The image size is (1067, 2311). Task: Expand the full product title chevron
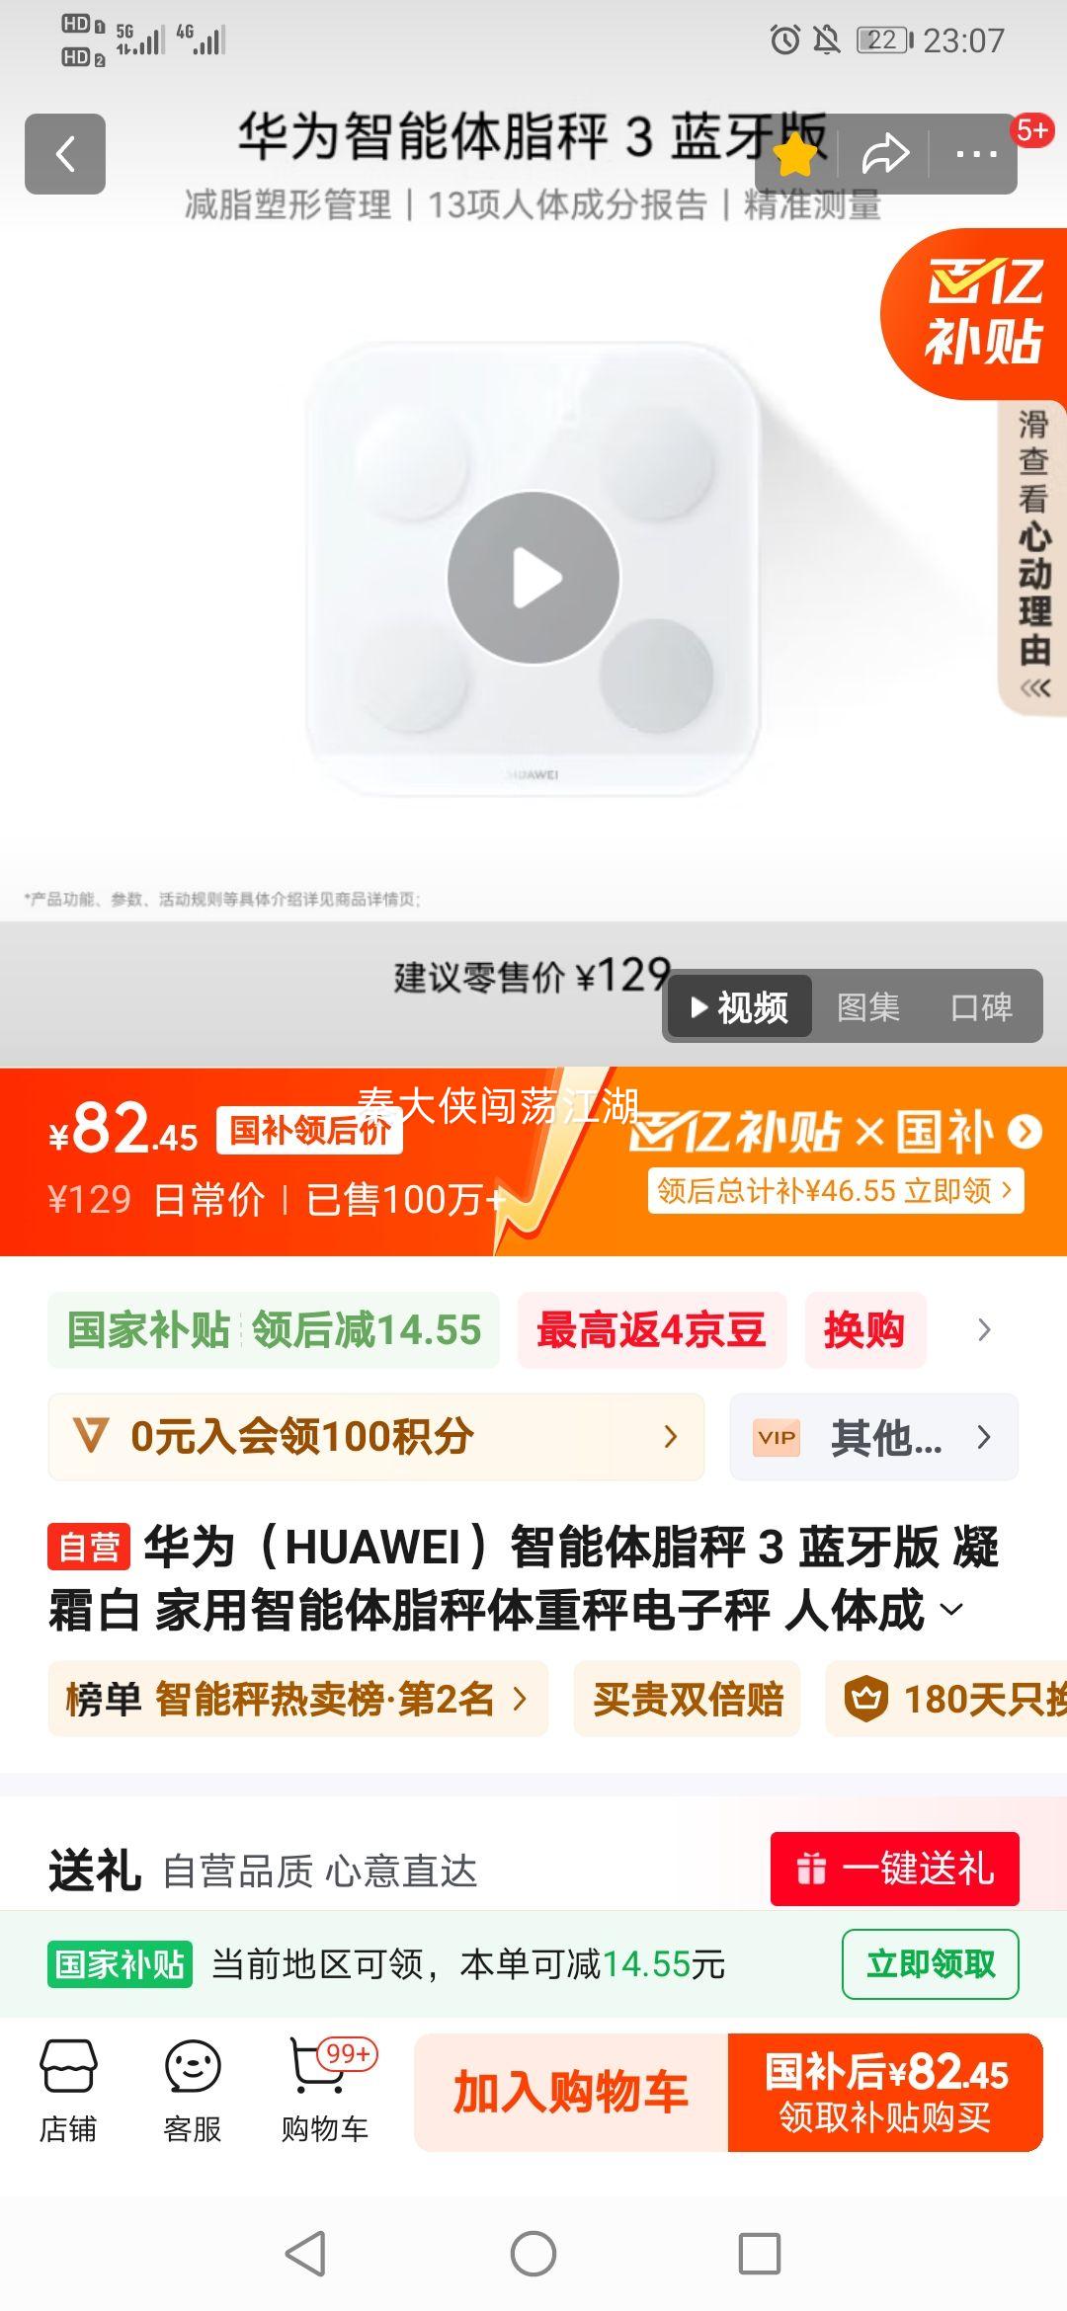(951, 1610)
